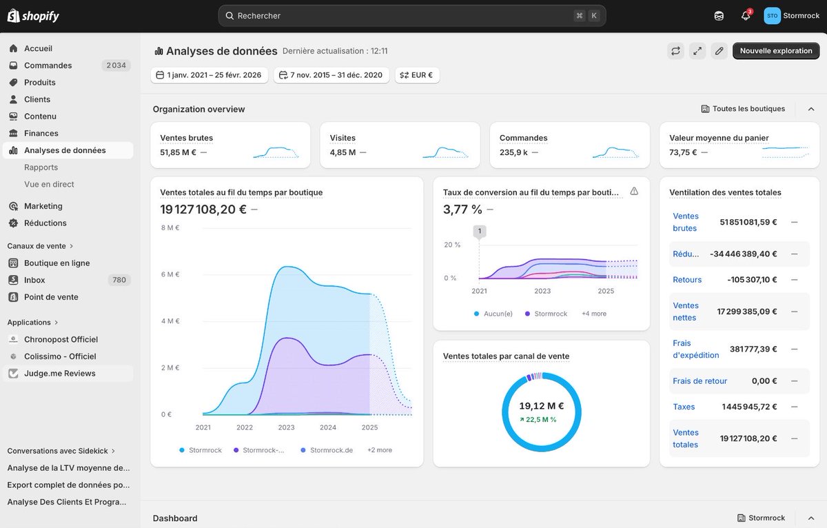
Task: Click the Commandes inbox icon
Action: [14, 65]
